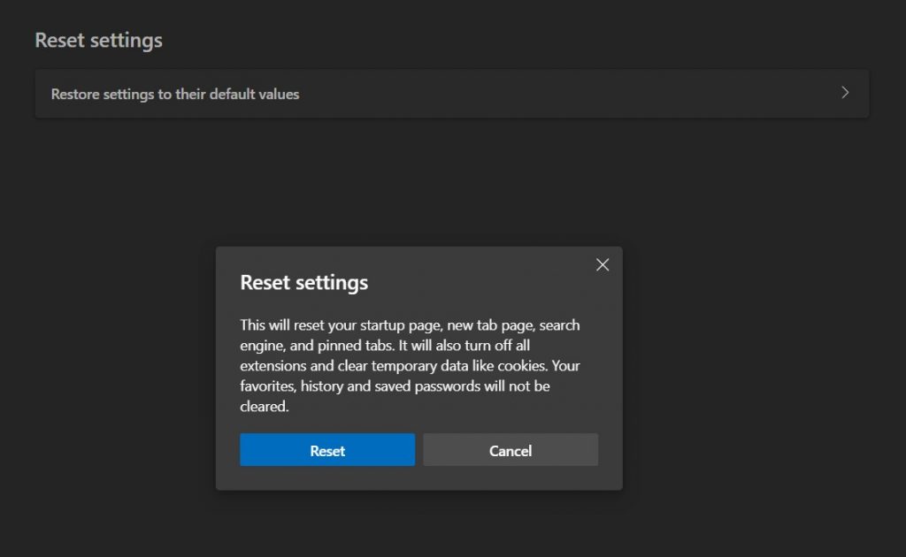Open Restore settings to their default values

coord(175,94)
